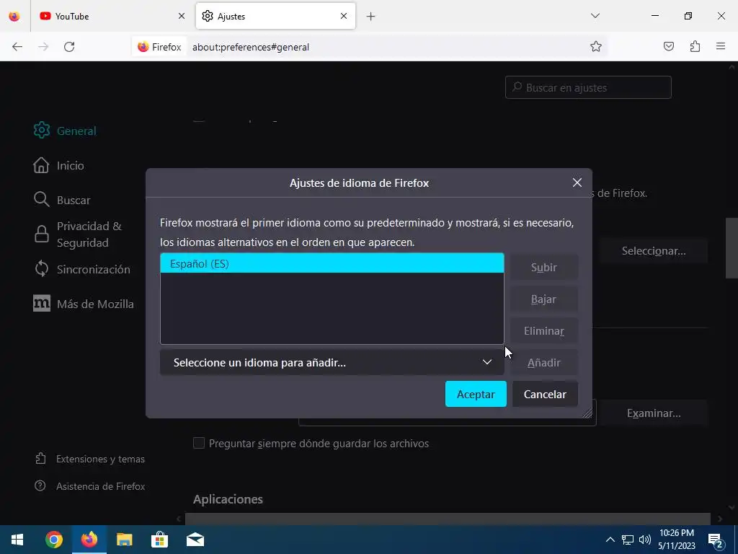738x554 pixels.
Task: Open the Firefox hamburger application menu
Action: click(x=721, y=46)
